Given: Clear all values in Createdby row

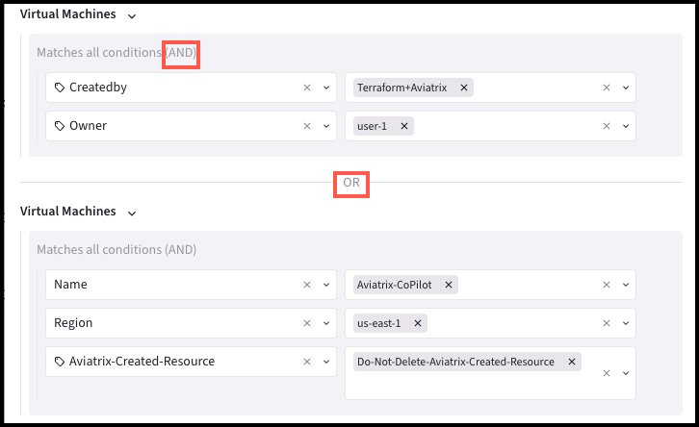Looking at the screenshot, I should coord(607,88).
